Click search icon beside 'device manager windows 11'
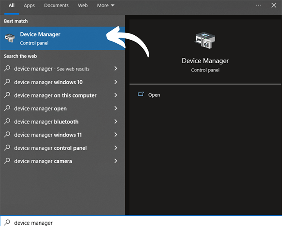This screenshot has width=282, height=226. (x=7, y=135)
